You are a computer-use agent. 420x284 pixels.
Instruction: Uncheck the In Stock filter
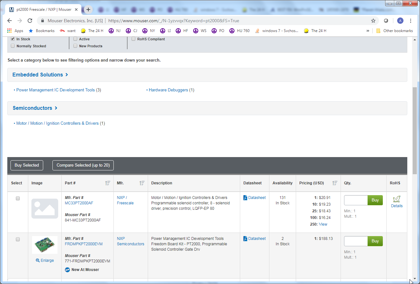coord(13,39)
